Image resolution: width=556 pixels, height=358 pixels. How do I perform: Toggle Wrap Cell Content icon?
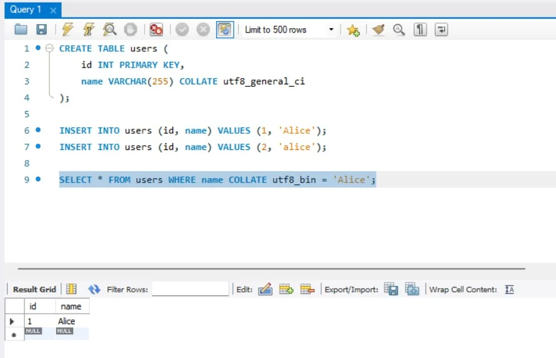[509, 289]
